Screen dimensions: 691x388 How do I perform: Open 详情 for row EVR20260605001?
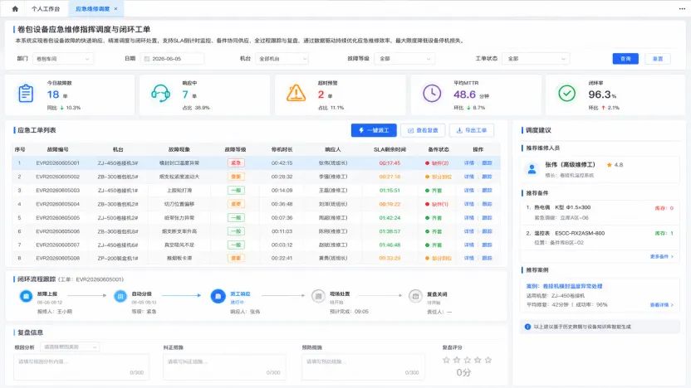tap(469, 162)
